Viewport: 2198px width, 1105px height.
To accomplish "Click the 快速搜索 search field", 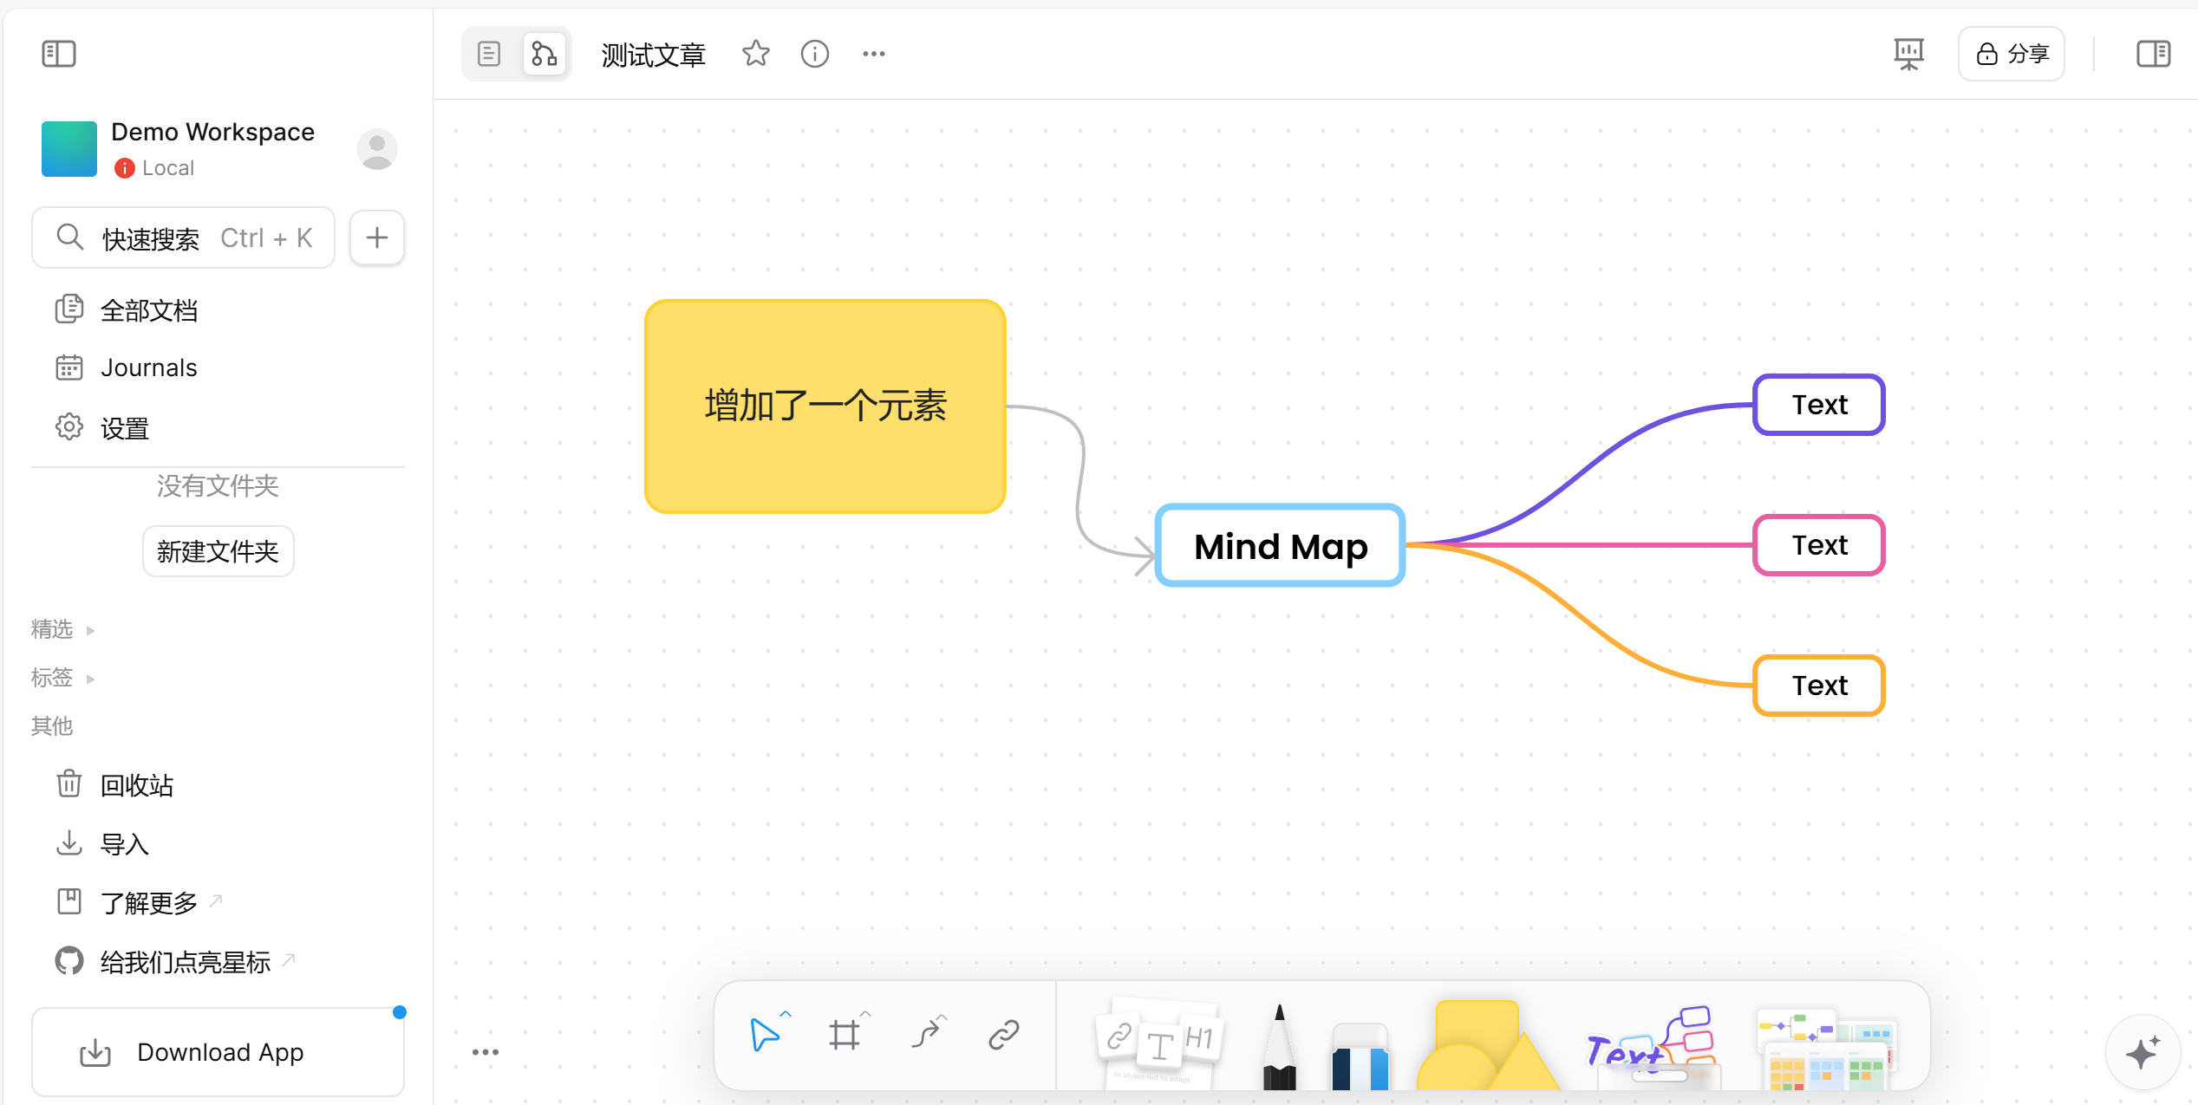I will (184, 237).
